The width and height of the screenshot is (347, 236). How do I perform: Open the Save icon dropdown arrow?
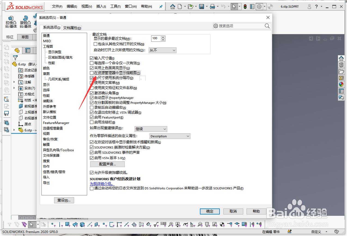click(x=207, y=7)
